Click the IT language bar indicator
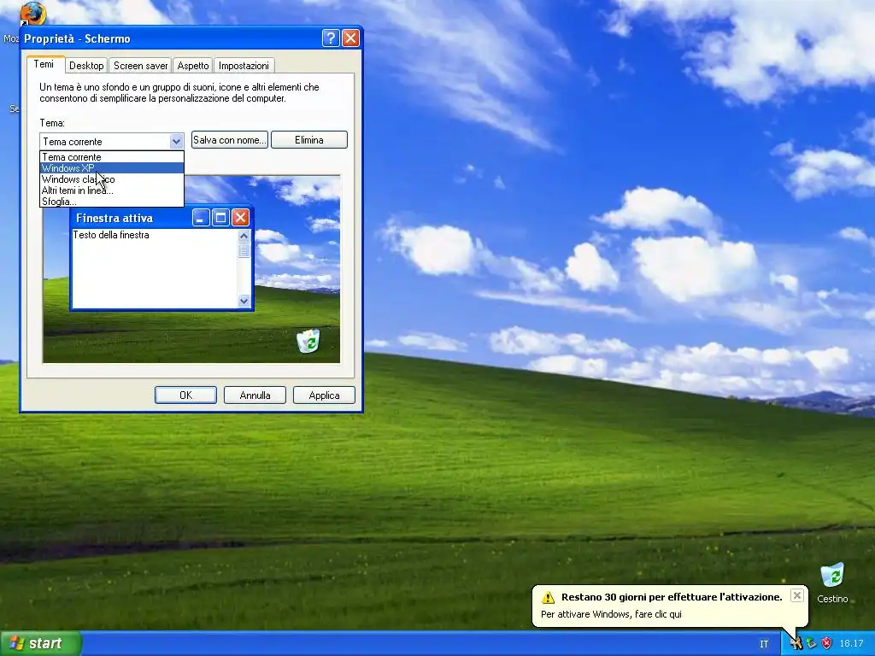Image resolution: width=875 pixels, height=656 pixels. click(x=764, y=644)
